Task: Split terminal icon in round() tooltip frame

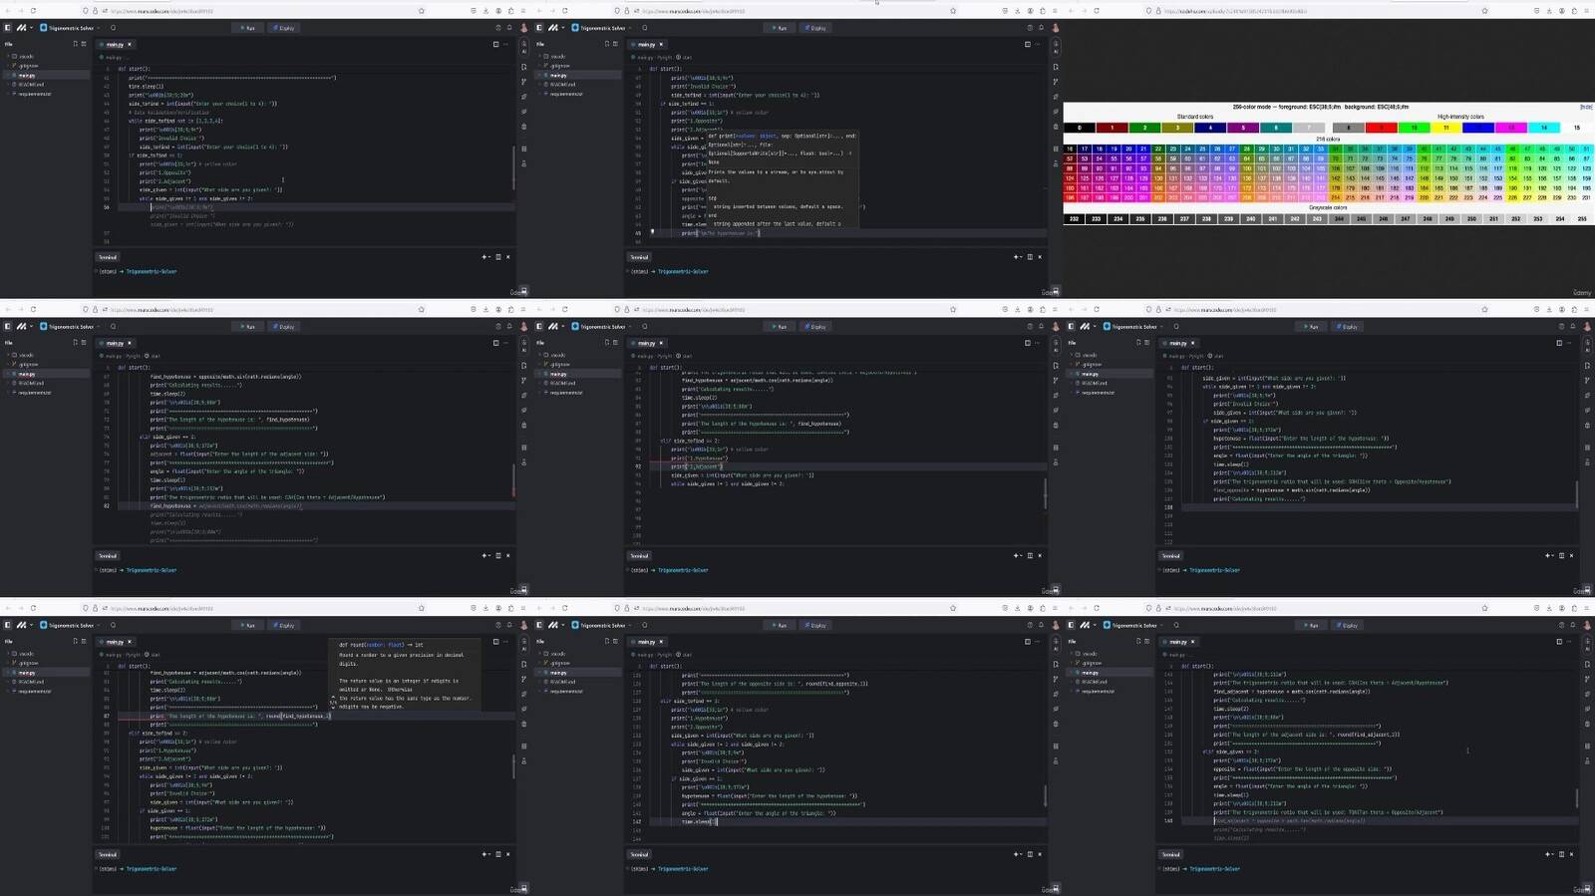Action: (497, 854)
